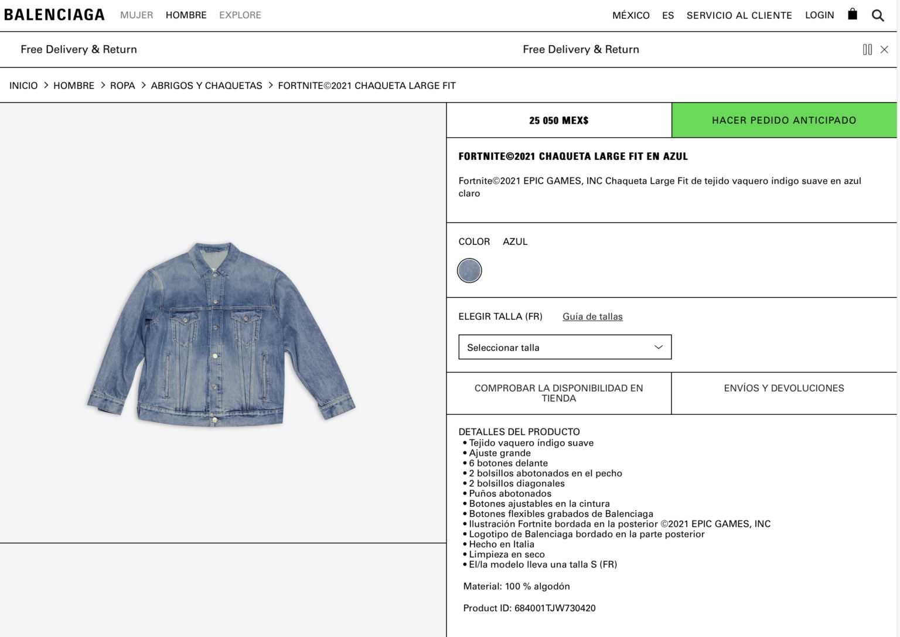Switch language via ES selector

[x=668, y=15]
